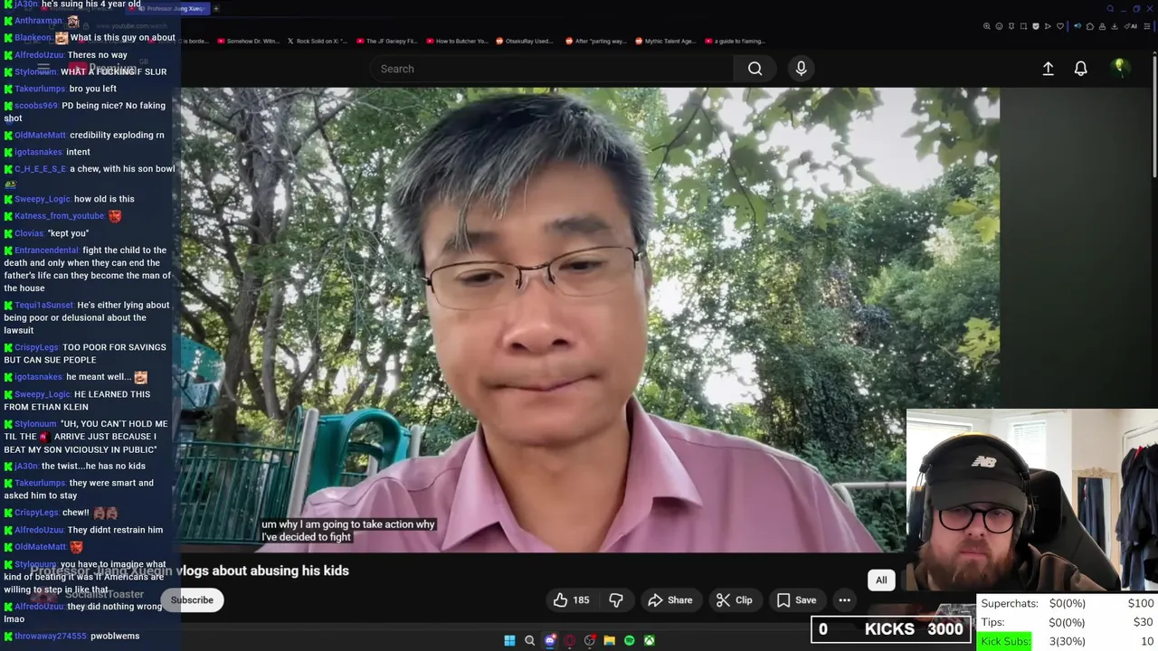Click the Kick Subs goal label
This screenshot has height=651, width=1158.
click(x=1005, y=641)
